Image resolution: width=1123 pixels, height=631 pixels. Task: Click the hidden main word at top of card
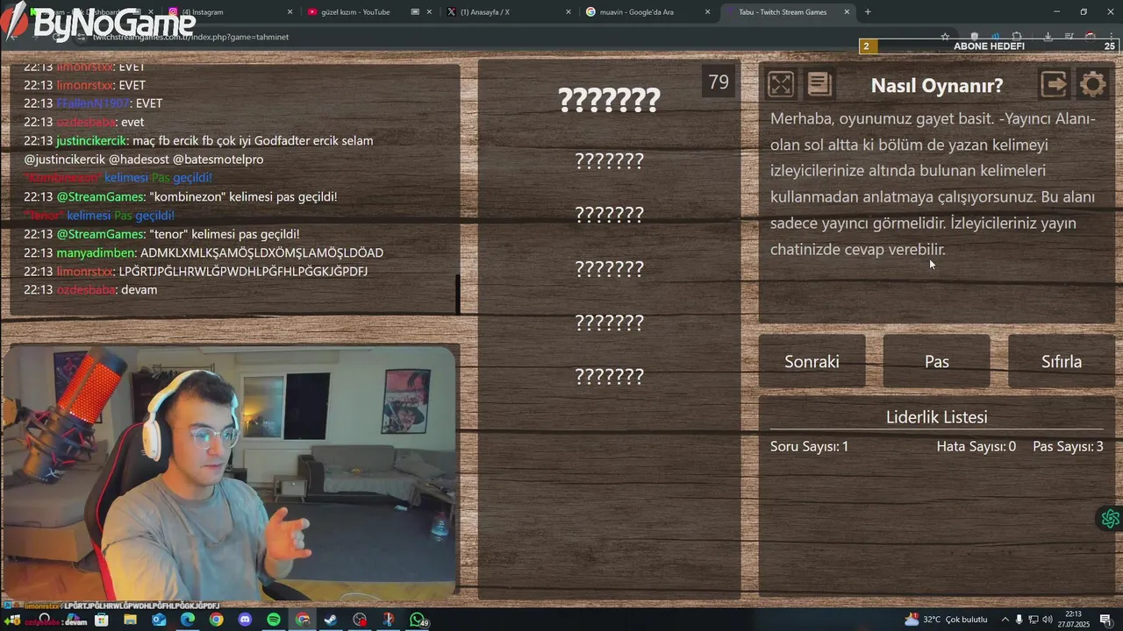[x=609, y=101]
